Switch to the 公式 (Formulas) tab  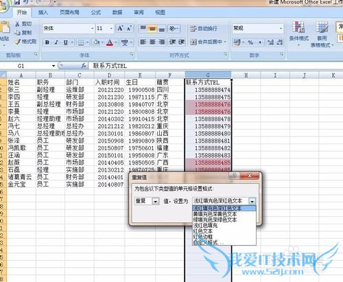[96, 12]
